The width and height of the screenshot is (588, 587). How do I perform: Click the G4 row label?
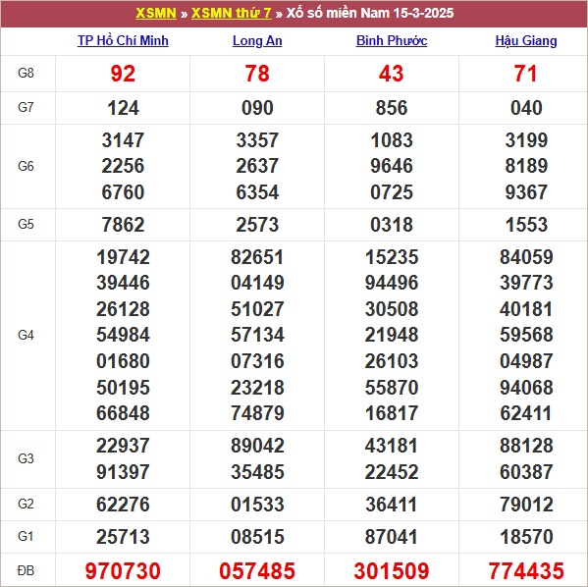click(x=26, y=335)
